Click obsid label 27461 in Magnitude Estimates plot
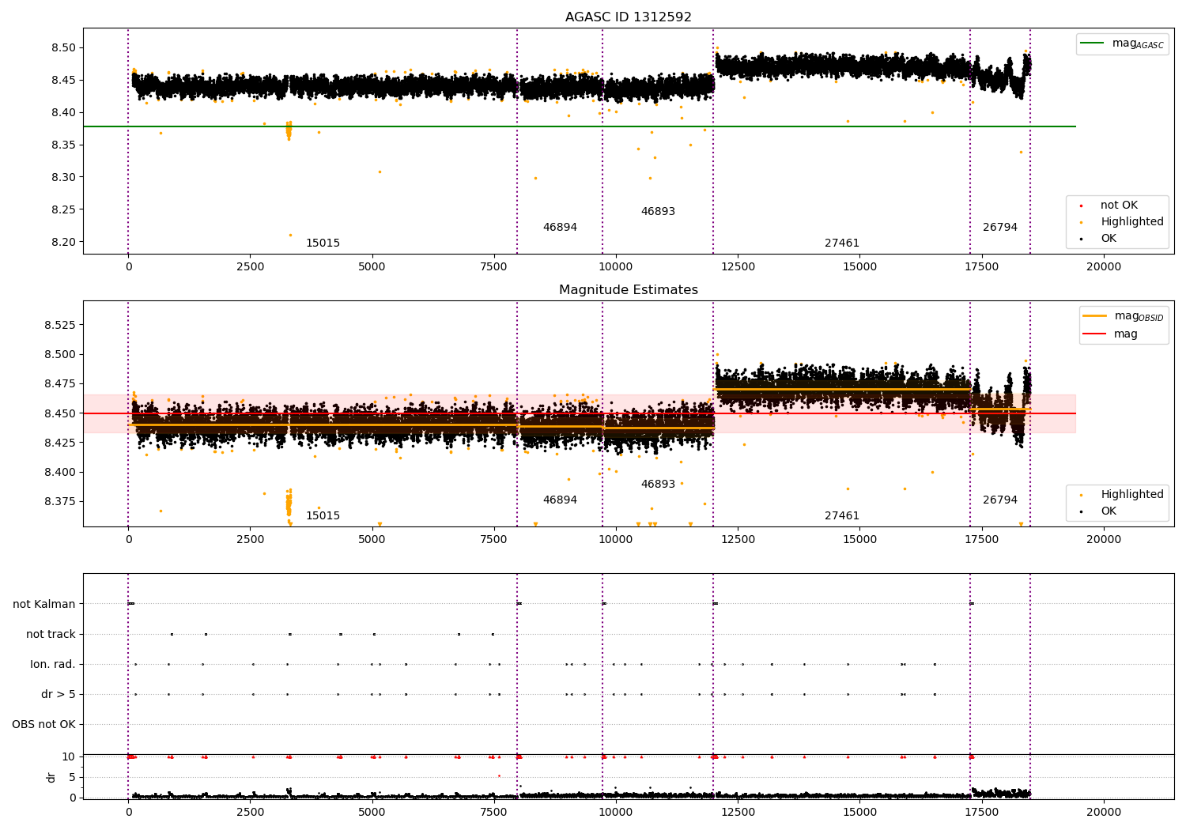 [x=842, y=515]
